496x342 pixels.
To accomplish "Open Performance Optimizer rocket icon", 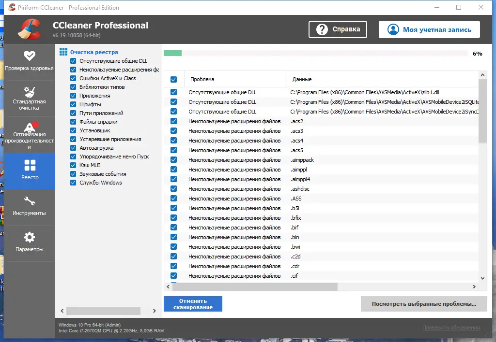I will coord(31,127).
